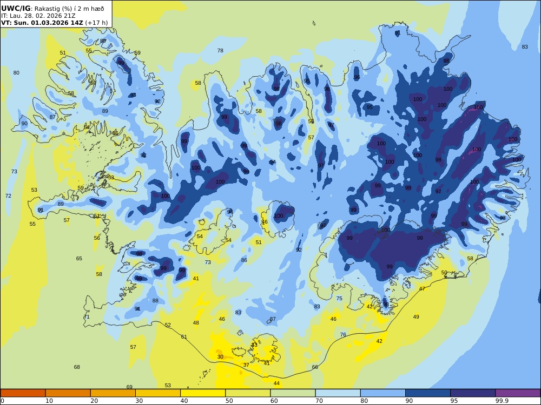Click the 'VT: Sun. 01.03.2026 14Z' valid time
The width and height of the screenshot is (541, 405).
pos(42,23)
